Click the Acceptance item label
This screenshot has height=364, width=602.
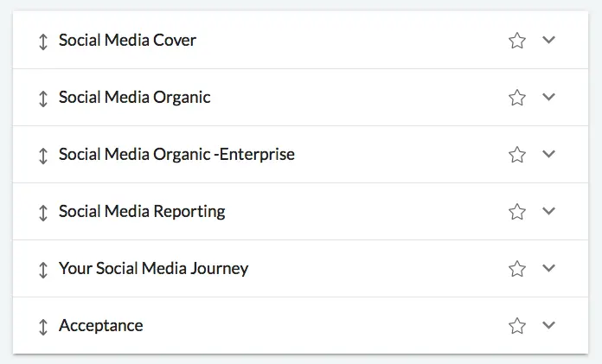click(100, 326)
